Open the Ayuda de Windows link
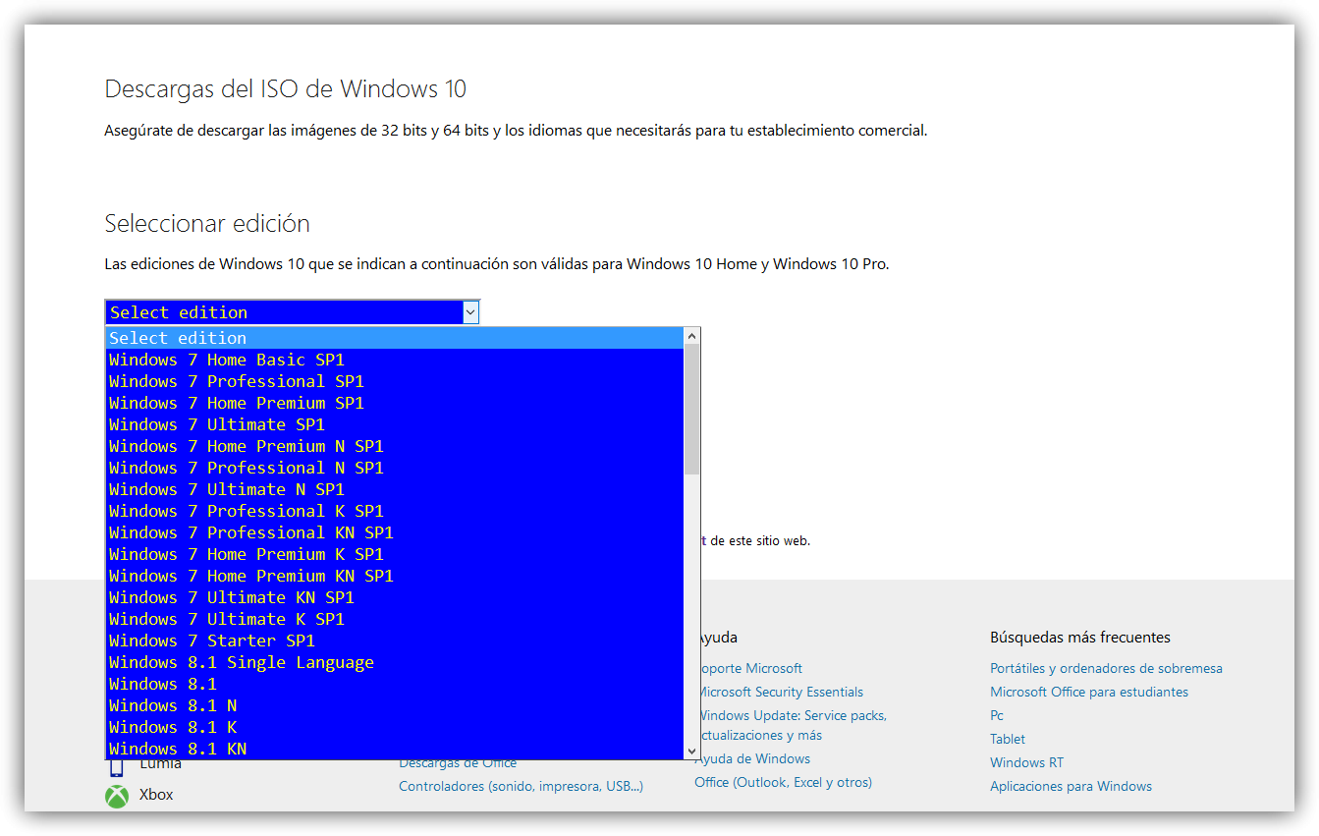Screen dimensions: 1319x836 click(752, 758)
